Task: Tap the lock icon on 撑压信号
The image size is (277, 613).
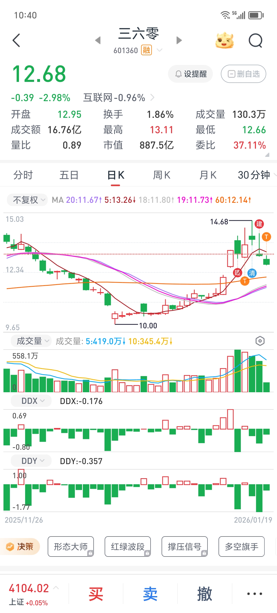Action: coord(204,553)
